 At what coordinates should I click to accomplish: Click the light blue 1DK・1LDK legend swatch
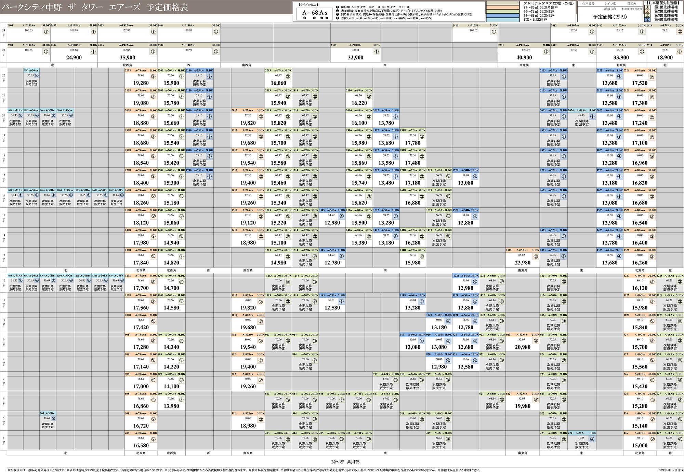(x=503, y=20)
